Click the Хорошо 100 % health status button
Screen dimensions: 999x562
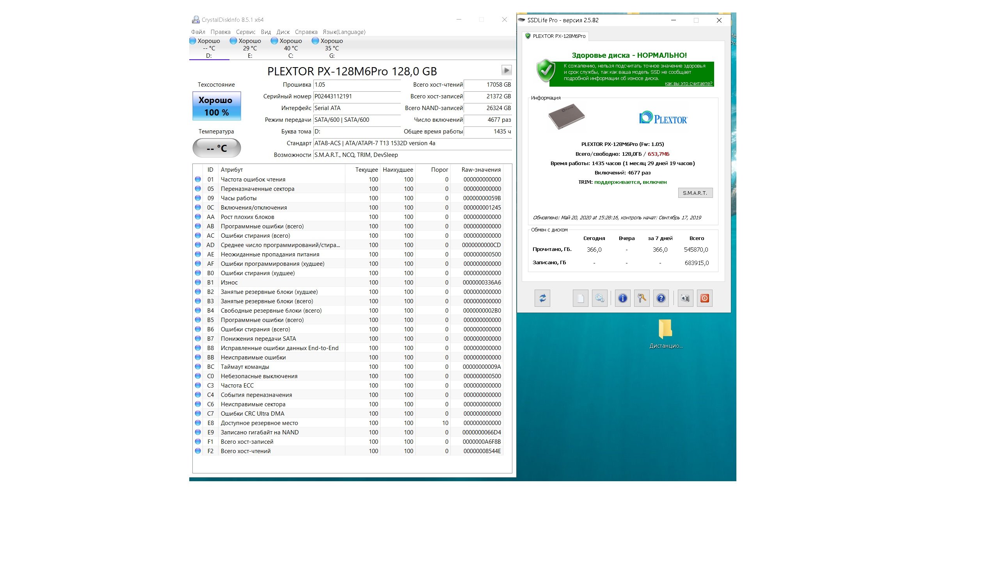(217, 106)
